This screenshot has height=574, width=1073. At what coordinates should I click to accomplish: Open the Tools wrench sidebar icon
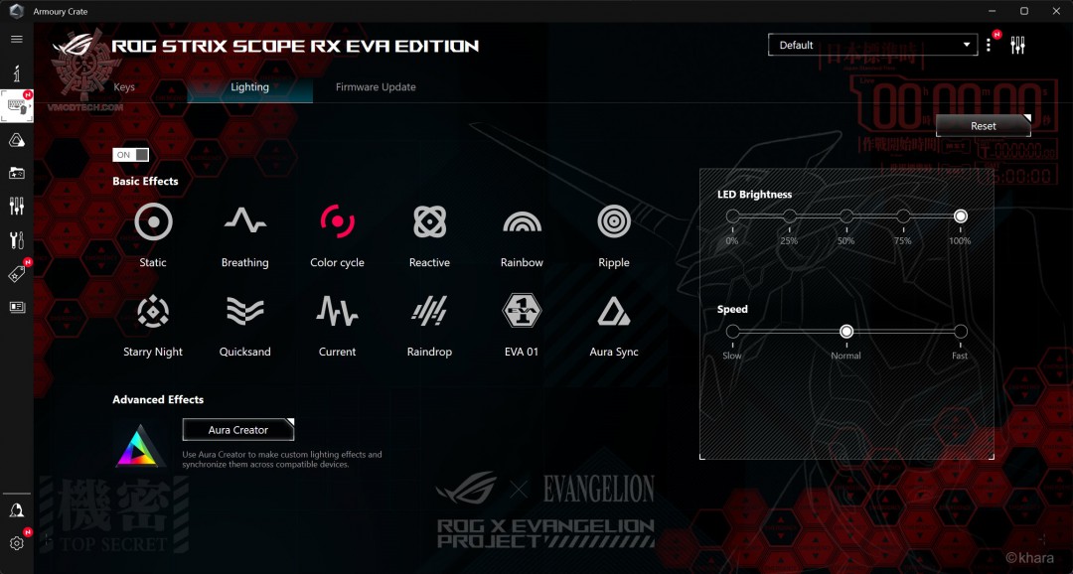pos(17,240)
